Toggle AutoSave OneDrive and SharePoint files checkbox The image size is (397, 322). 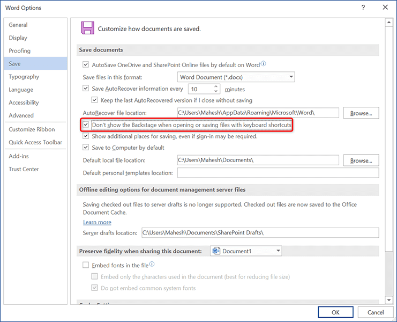pos(86,64)
